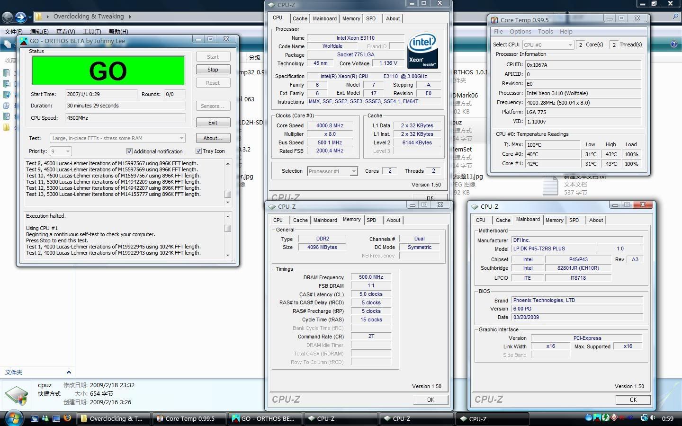Click the CPU-Z mainboard window title icon

tap(475, 206)
